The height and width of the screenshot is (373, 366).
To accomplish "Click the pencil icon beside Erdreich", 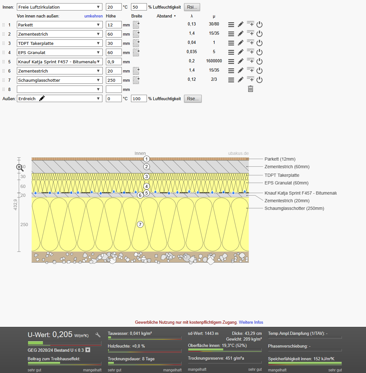I will point(42,99).
